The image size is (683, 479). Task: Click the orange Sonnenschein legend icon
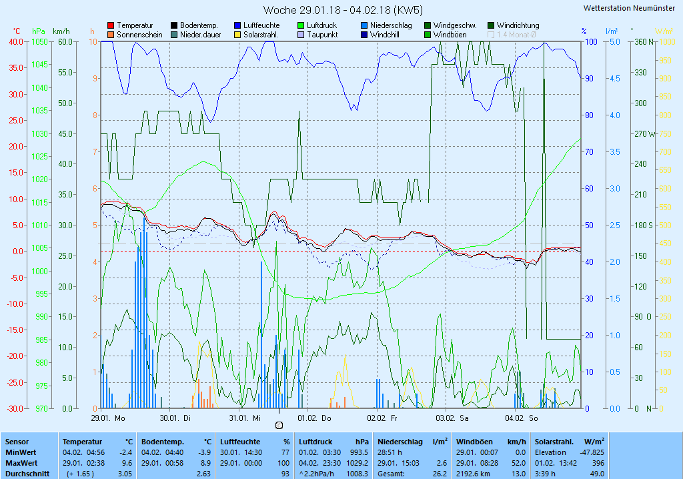tap(111, 34)
